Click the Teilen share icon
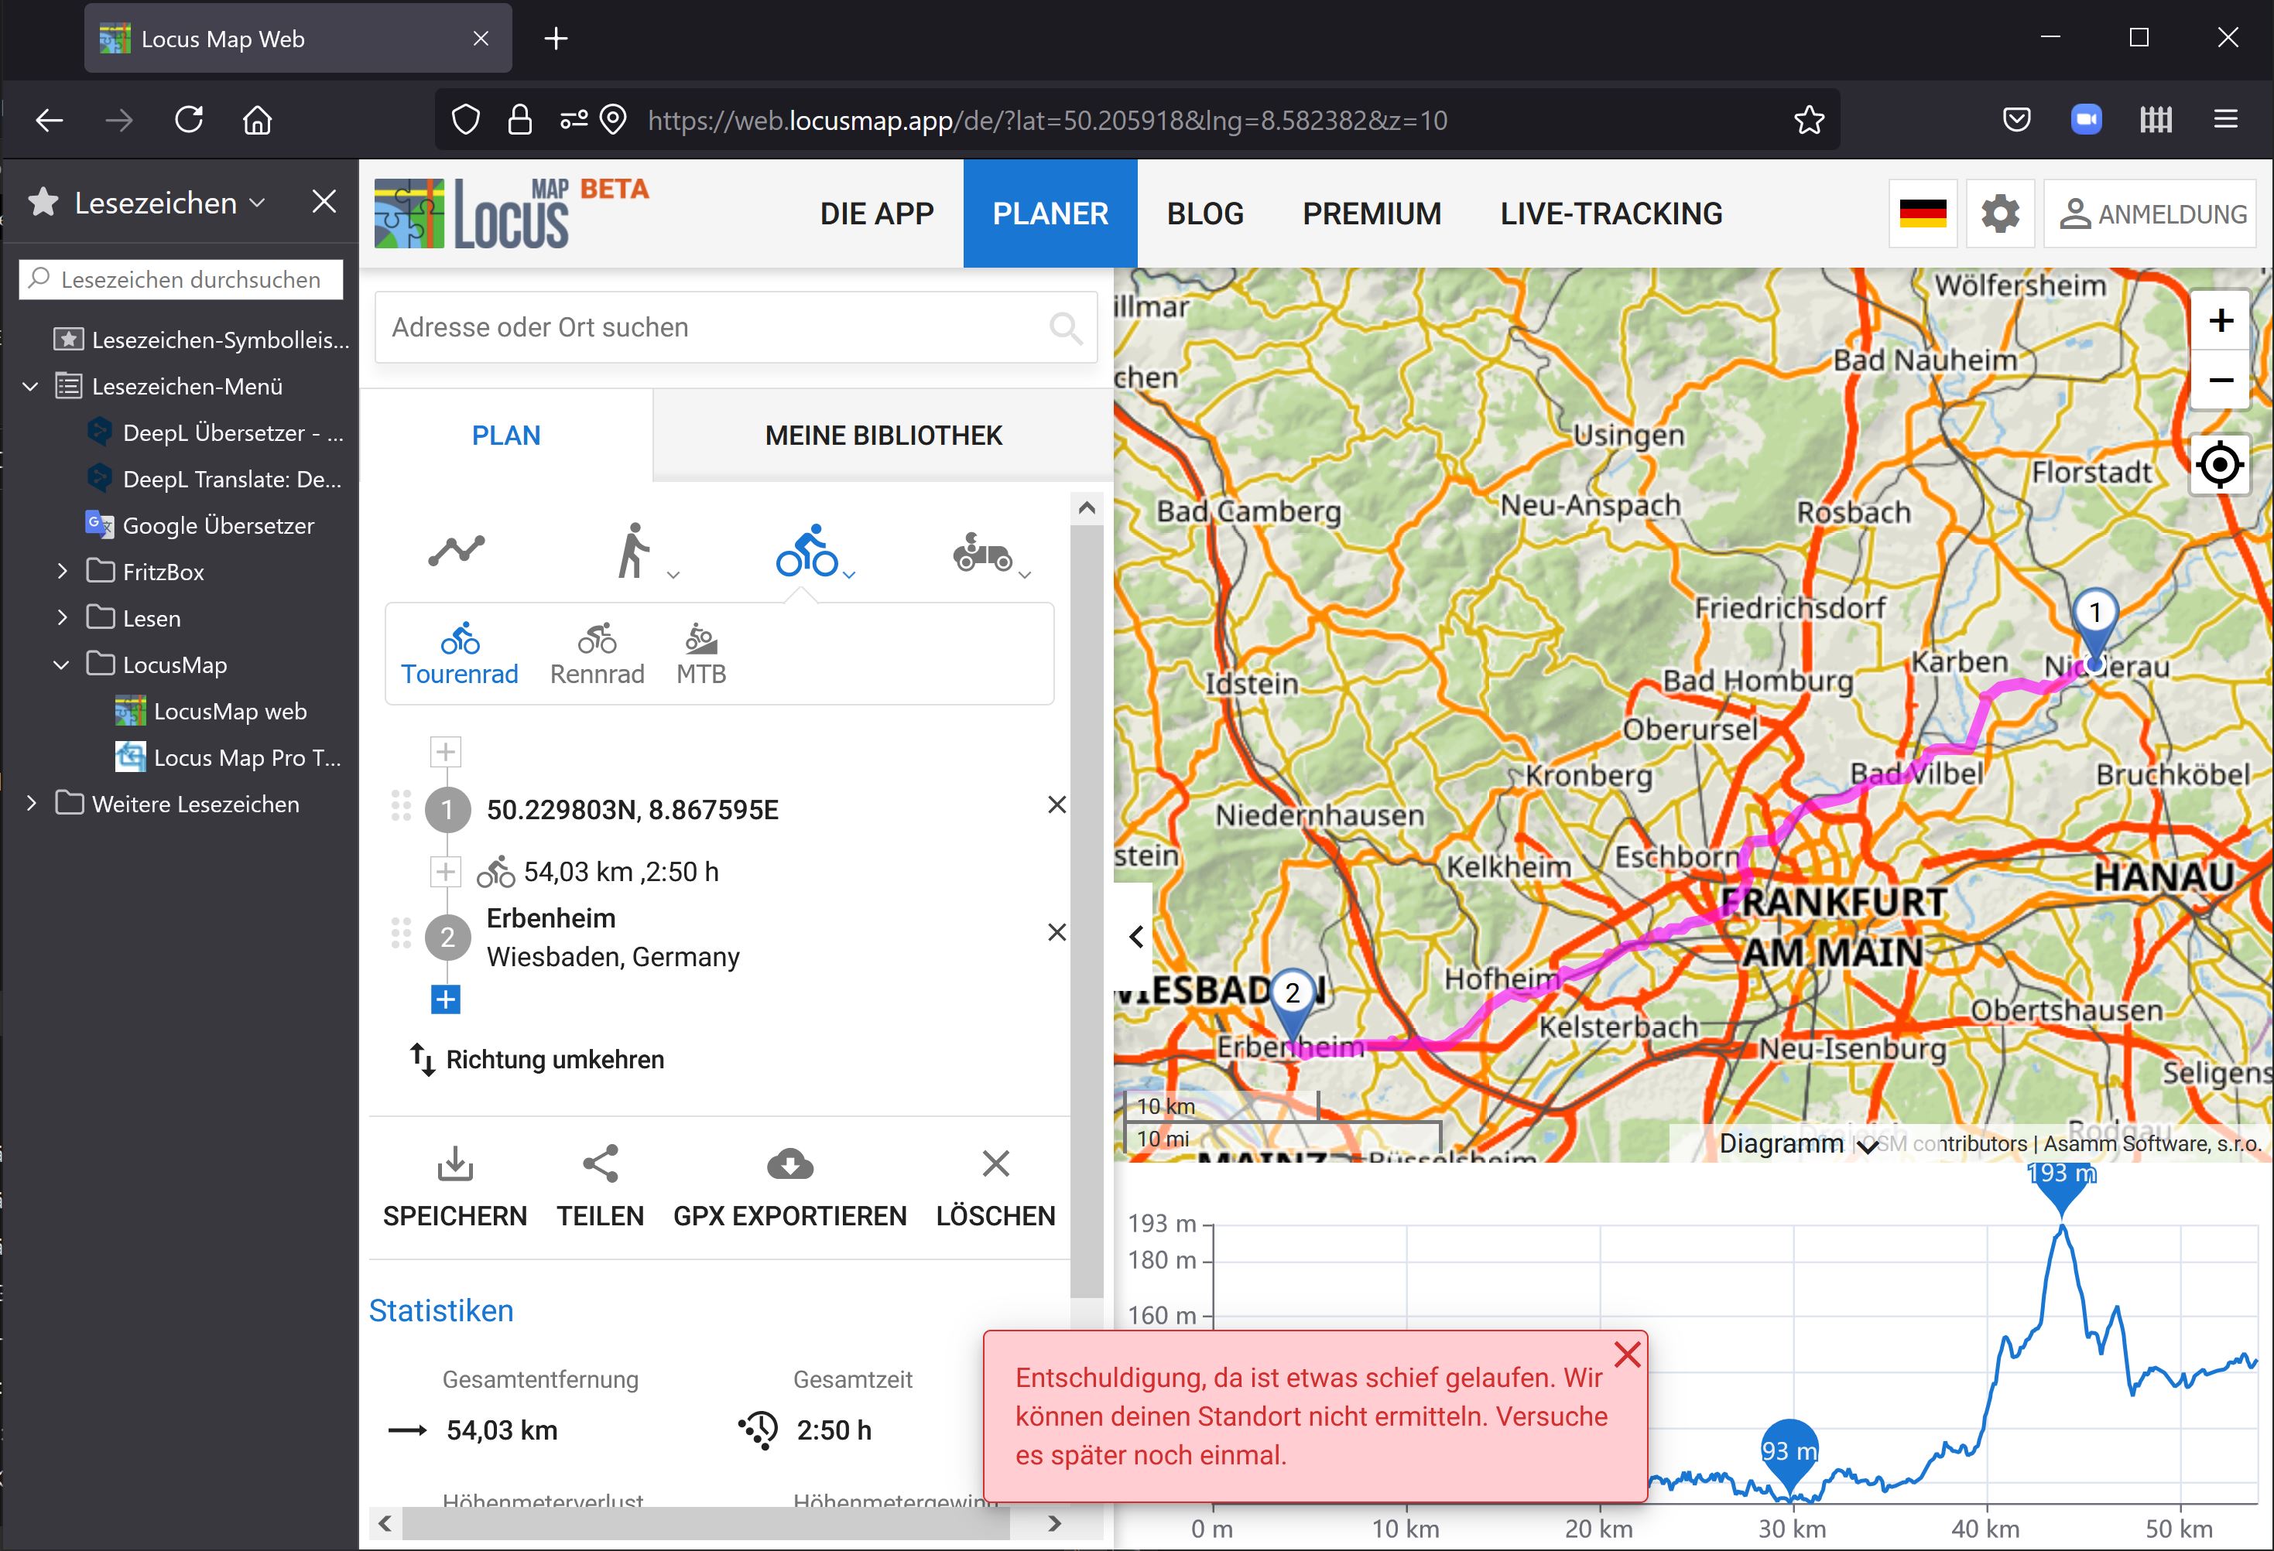 (600, 1165)
